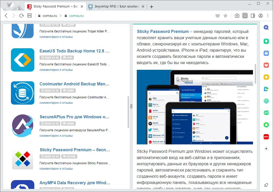Open the browser three-dot menu
This screenshot has height=192, width=273.
[x=268, y=16]
